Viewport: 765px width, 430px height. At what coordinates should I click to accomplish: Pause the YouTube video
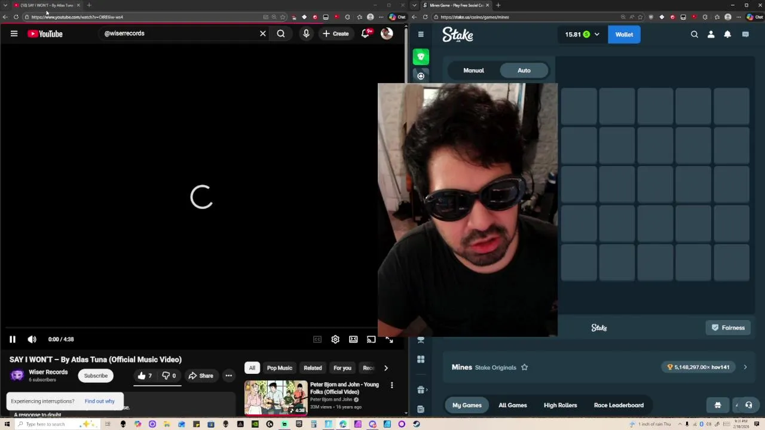coord(12,339)
